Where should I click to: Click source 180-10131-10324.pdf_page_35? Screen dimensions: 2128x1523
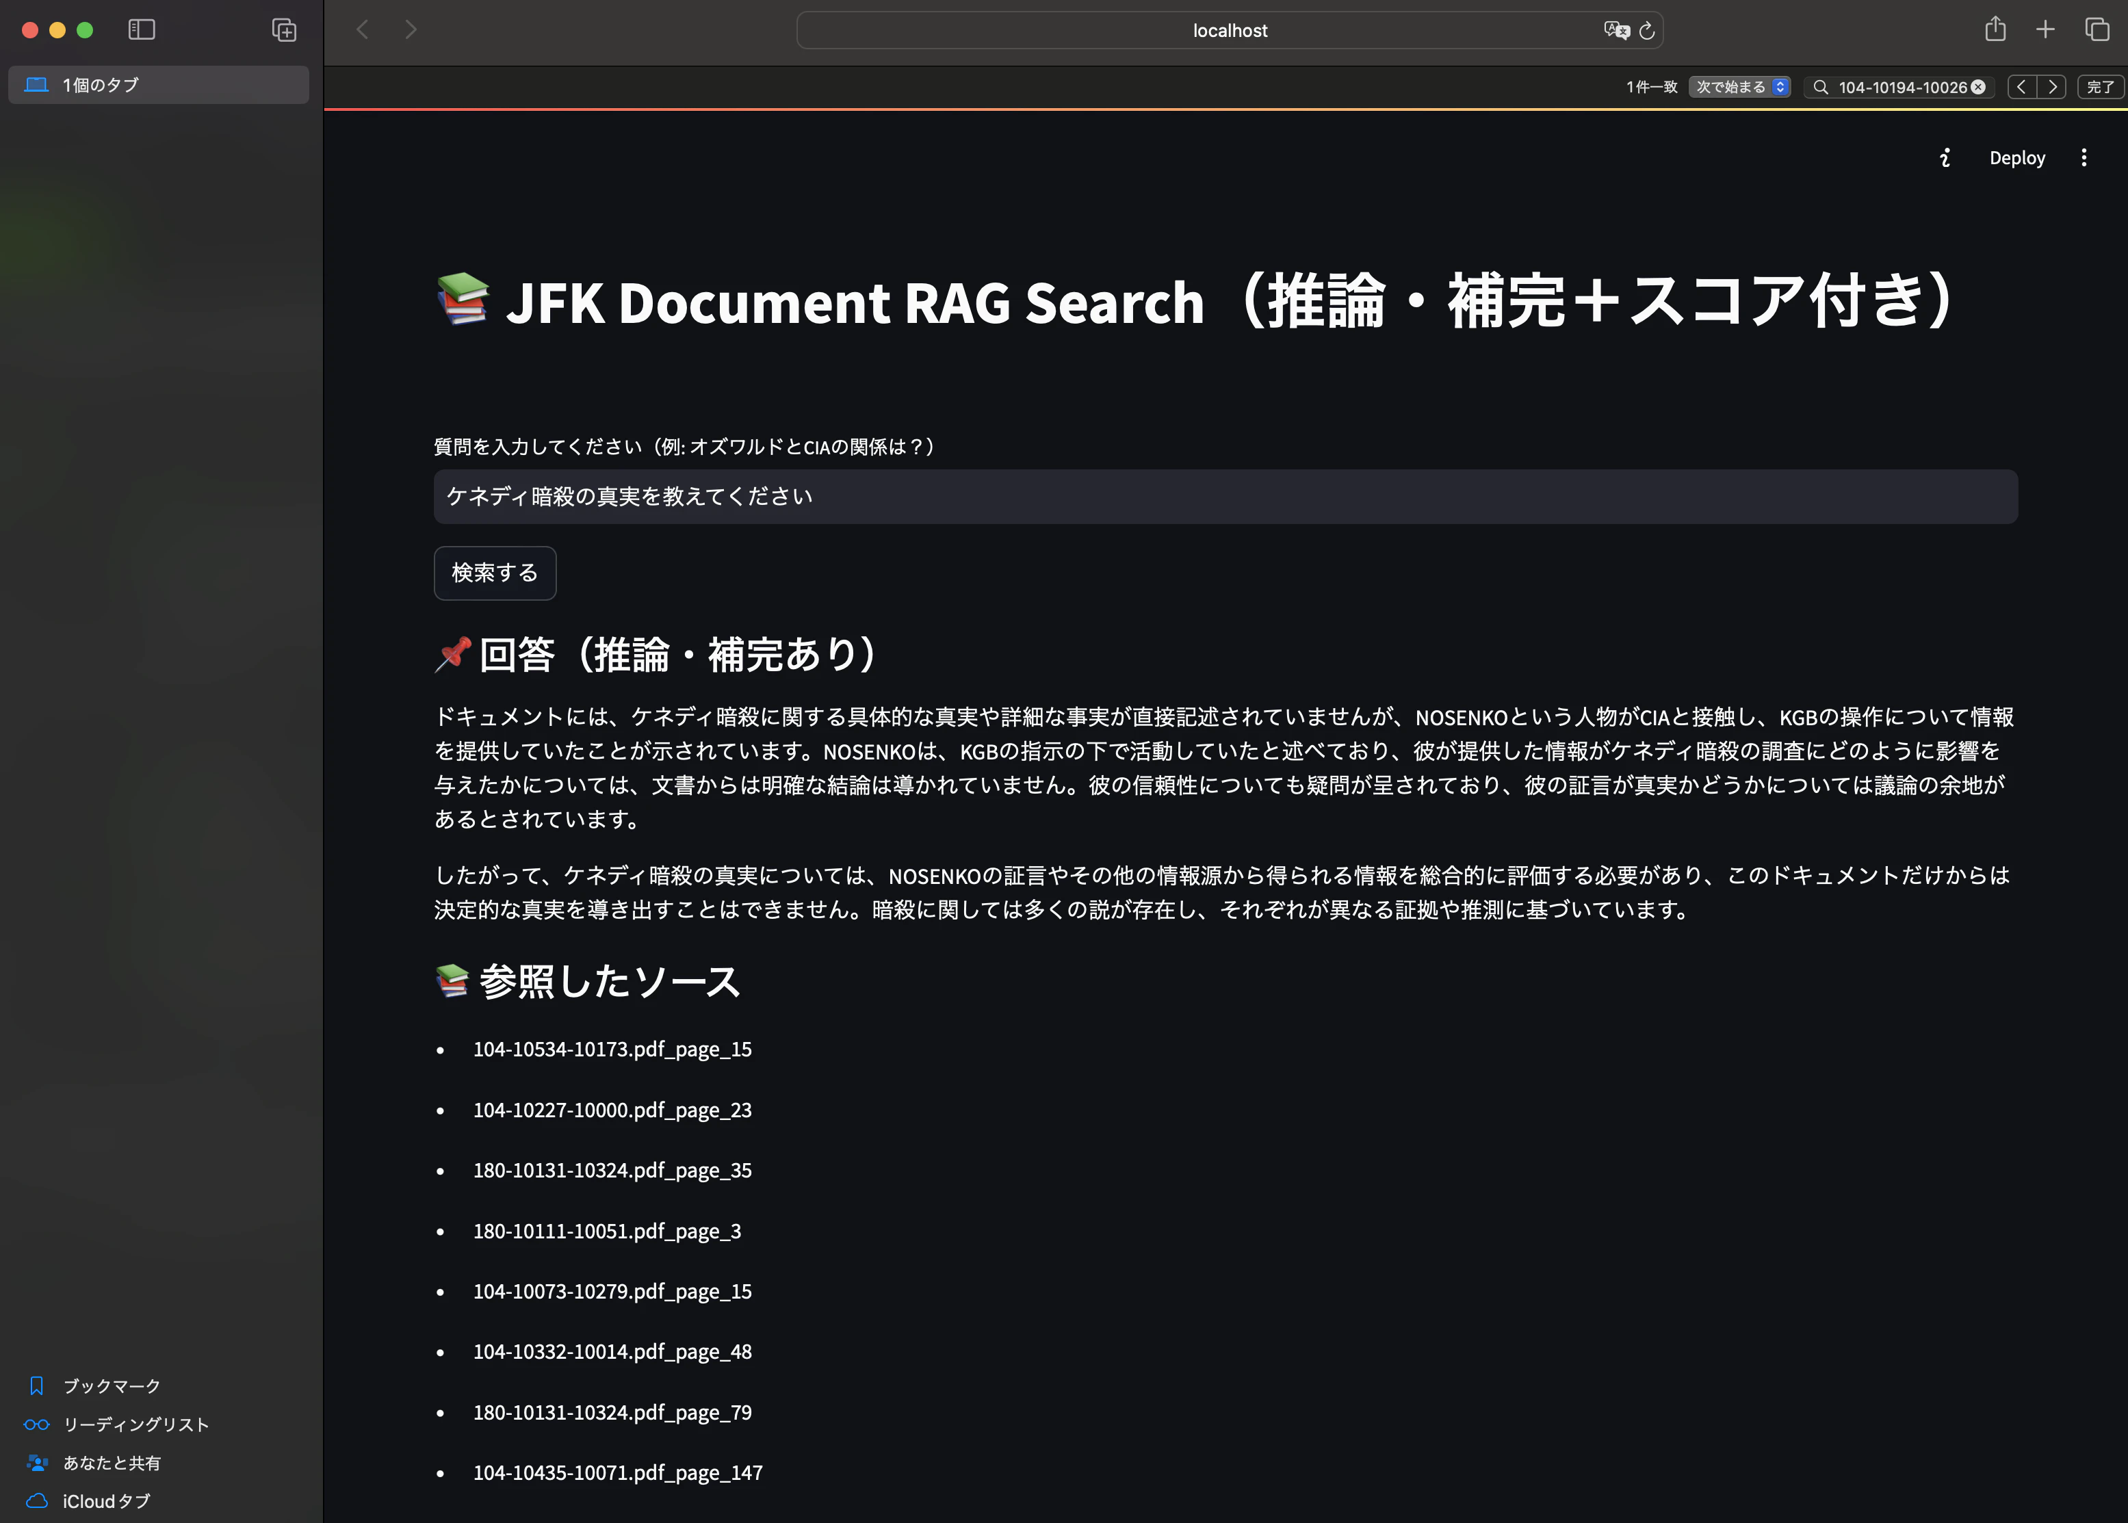tap(612, 1171)
